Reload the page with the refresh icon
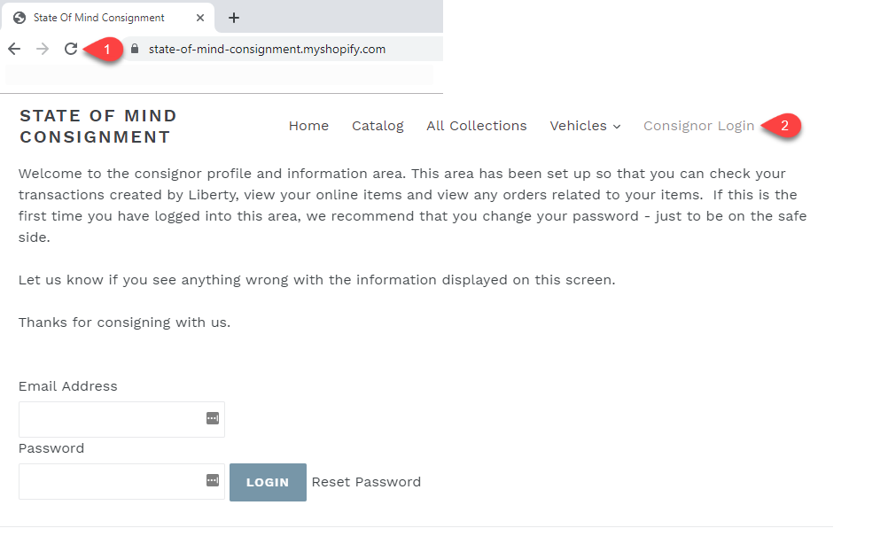 [71, 49]
